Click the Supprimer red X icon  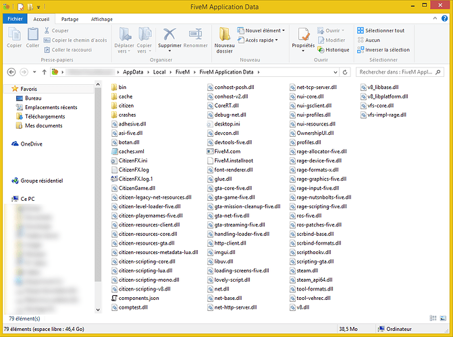tap(169, 34)
